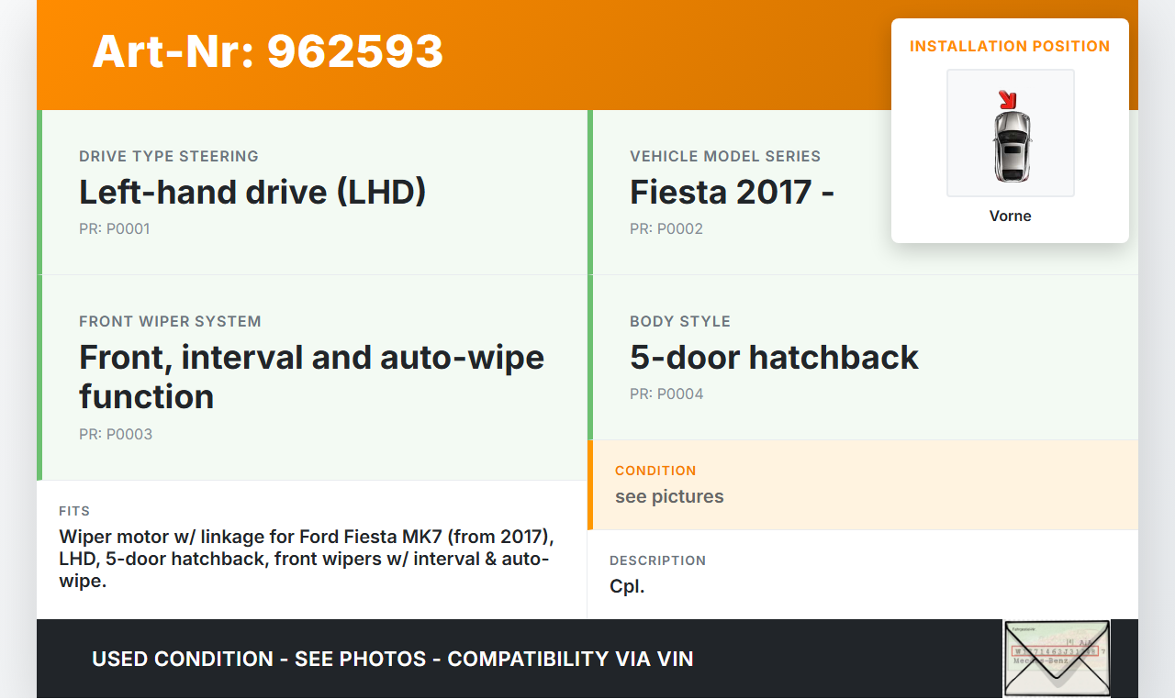1175x699 pixels.
Task: Click the BODY STYLE label
Action: [x=680, y=321]
